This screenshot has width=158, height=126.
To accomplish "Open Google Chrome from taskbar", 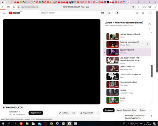I will (51, 123).
